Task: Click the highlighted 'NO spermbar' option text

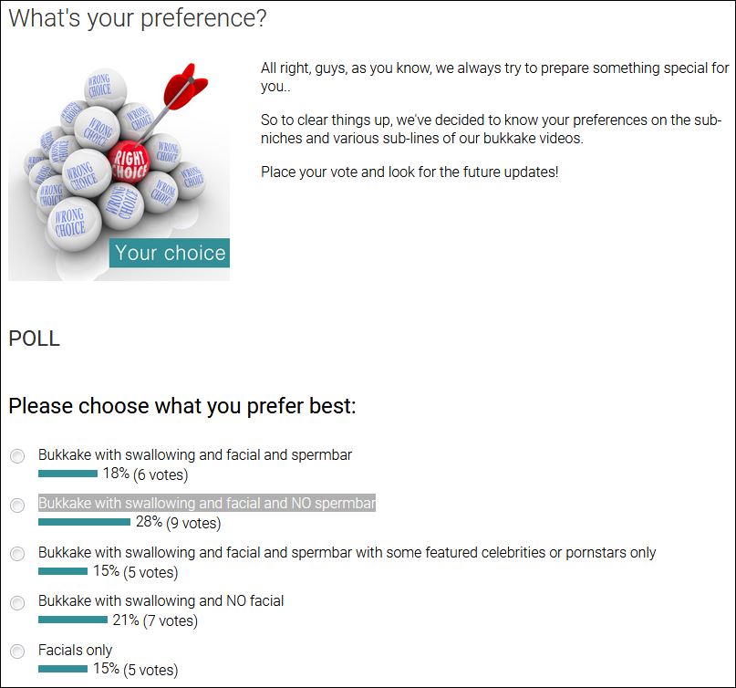Action: coord(207,503)
